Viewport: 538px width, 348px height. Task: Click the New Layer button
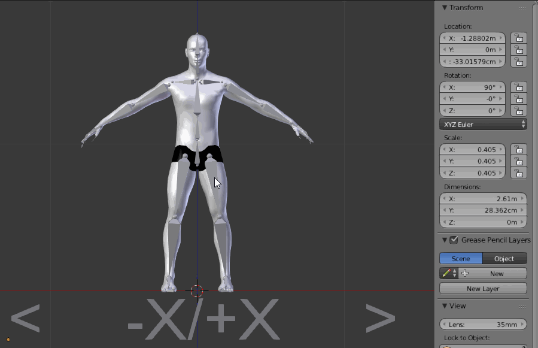coord(482,288)
